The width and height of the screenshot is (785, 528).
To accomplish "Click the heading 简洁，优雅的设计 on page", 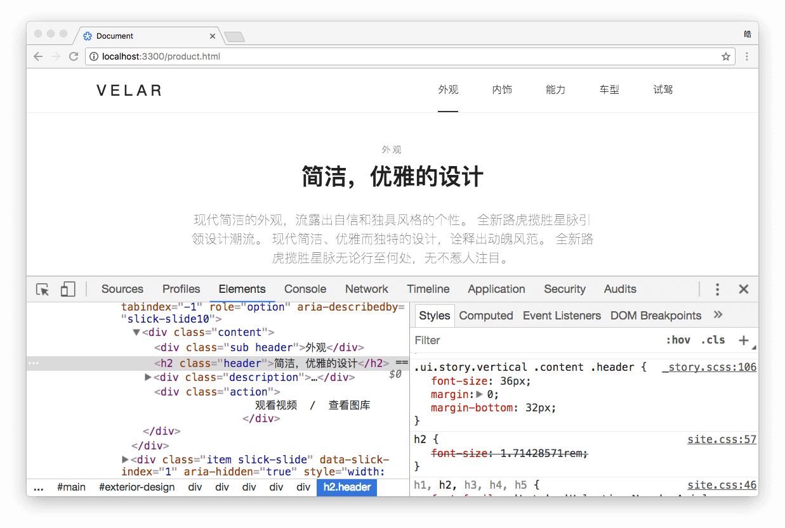I will (x=392, y=177).
